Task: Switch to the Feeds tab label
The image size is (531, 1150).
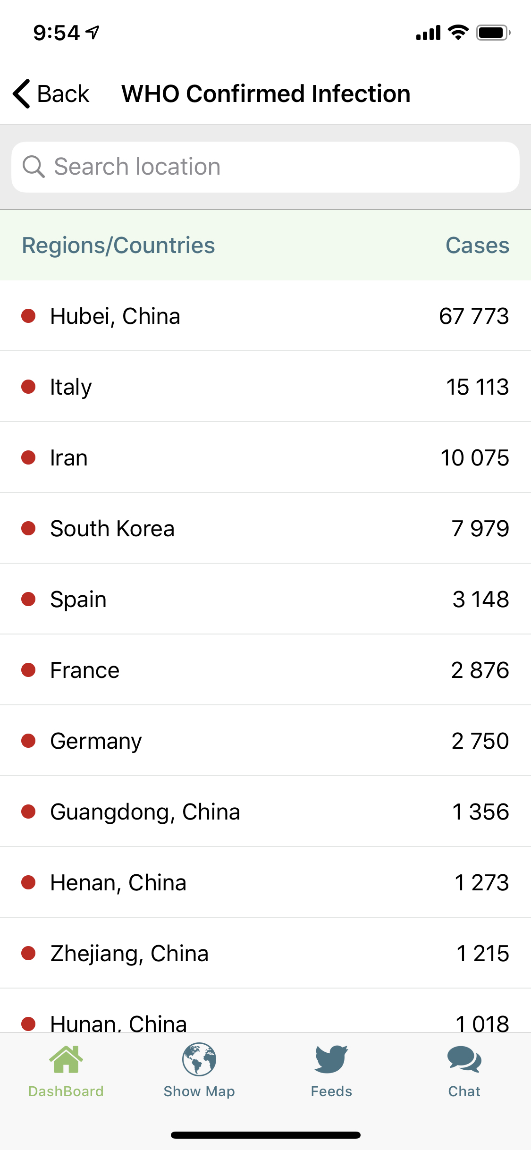Action: point(331,1091)
